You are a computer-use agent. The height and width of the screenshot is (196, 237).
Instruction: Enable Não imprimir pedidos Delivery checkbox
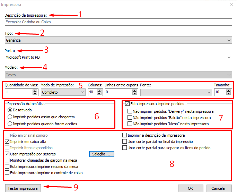(x=130, y=111)
